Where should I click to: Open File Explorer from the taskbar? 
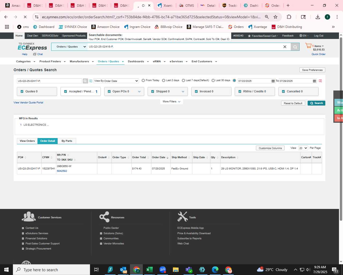point(176,270)
